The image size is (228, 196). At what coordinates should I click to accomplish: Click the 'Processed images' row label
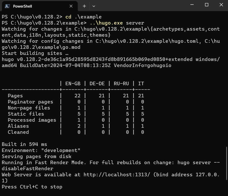(x=32, y=120)
